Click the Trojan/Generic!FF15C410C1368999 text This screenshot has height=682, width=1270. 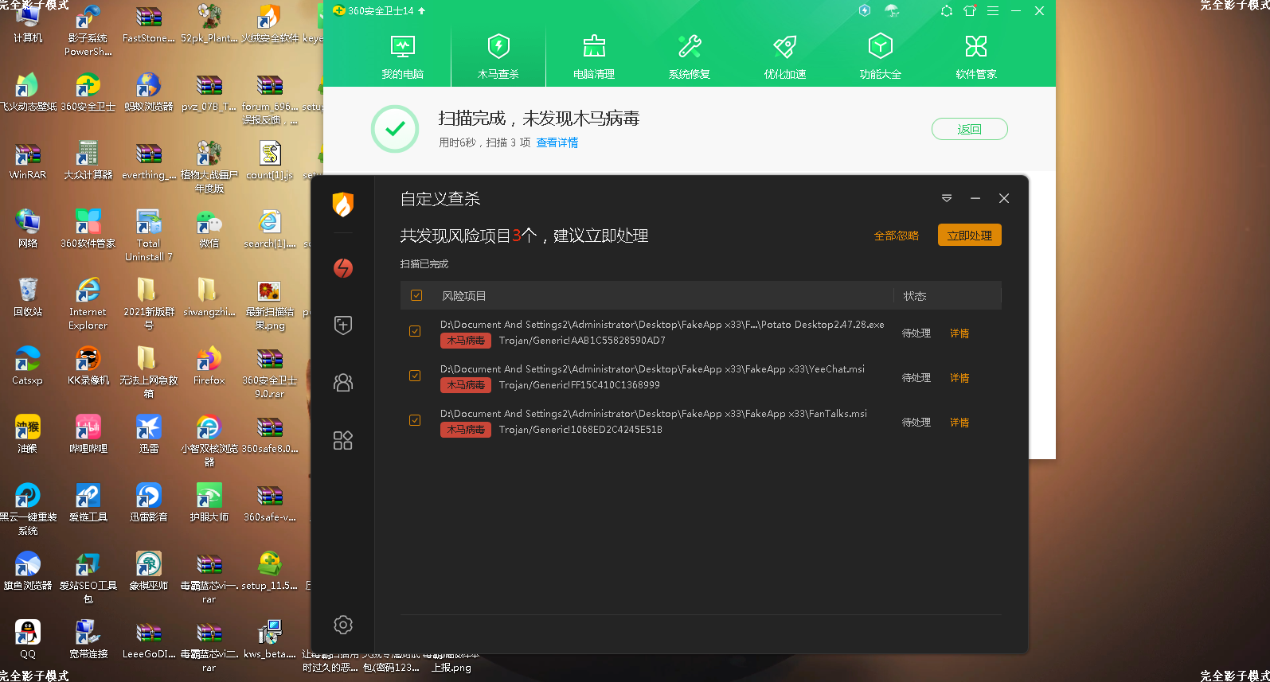[x=580, y=385]
